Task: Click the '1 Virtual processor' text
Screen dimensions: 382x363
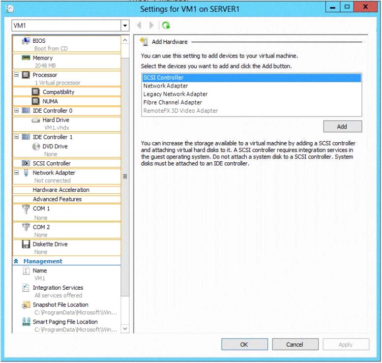Action: coord(58,83)
